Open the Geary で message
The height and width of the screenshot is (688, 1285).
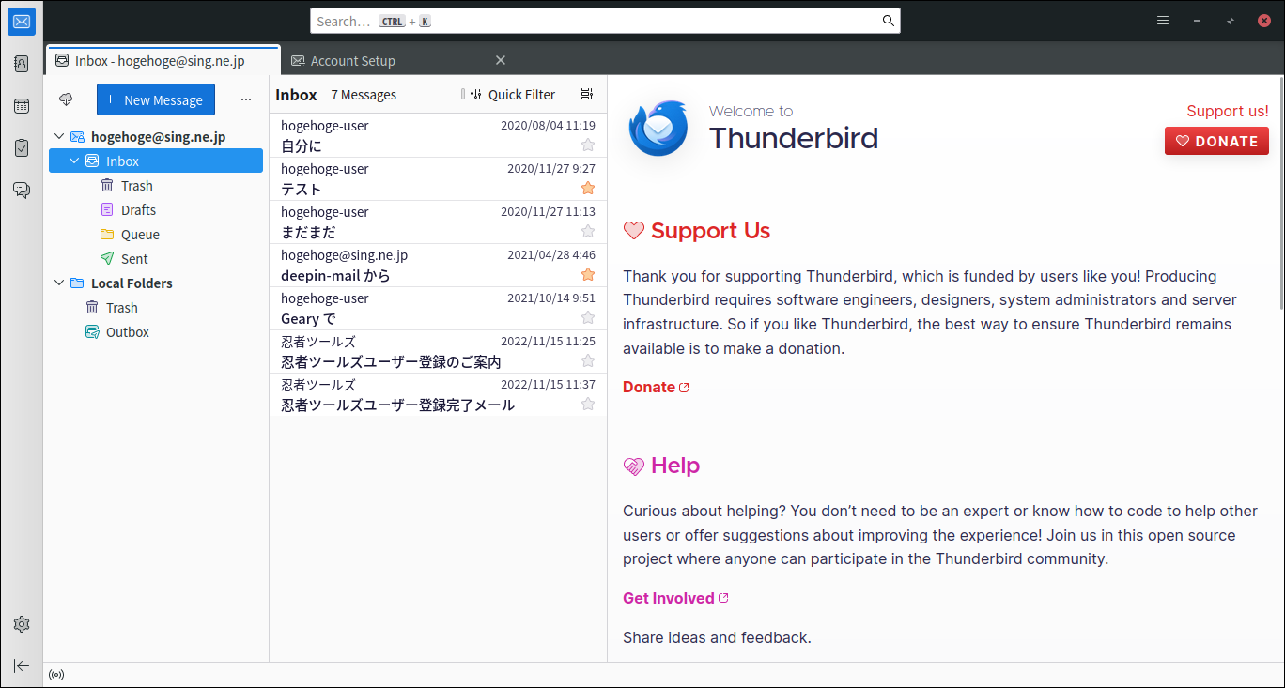[x=438, y=309]
